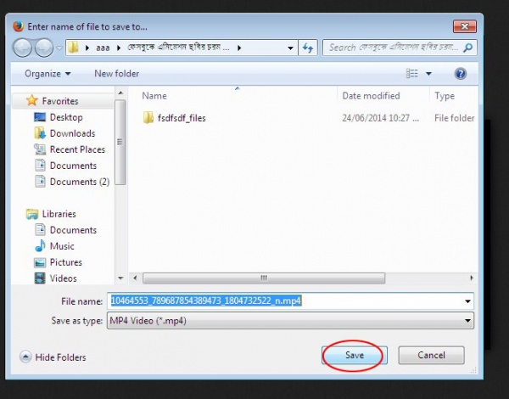Click the Desktop monitor icon
Image resolution: width=509 pixels, height=399 pixels.
(40, 117)
